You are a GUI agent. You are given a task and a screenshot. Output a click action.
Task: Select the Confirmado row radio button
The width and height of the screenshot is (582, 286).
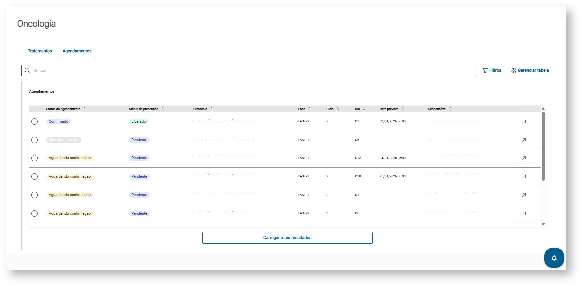click(35, 122)
